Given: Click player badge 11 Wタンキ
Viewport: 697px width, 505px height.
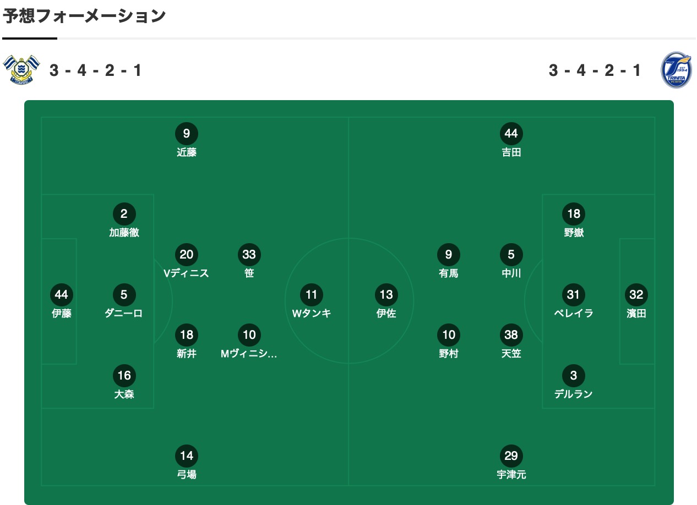Looking at the screenshot, I should [312, 302].
